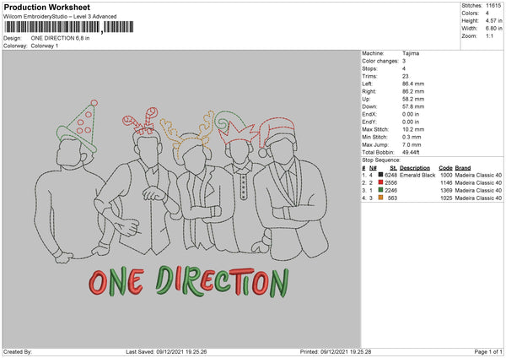
Task: Click the height value '4.57 in'
Action: coord(493,20)
